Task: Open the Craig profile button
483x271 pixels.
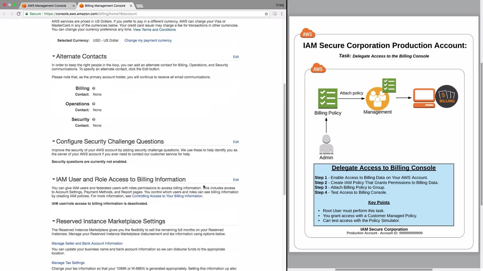Action: [280, 5]
